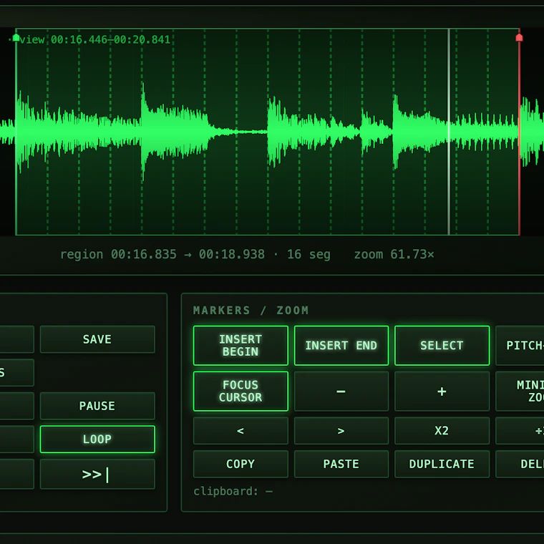Click the zoom 61.73× readout
The width and height of the screenshot is (544, 544).
394,254
